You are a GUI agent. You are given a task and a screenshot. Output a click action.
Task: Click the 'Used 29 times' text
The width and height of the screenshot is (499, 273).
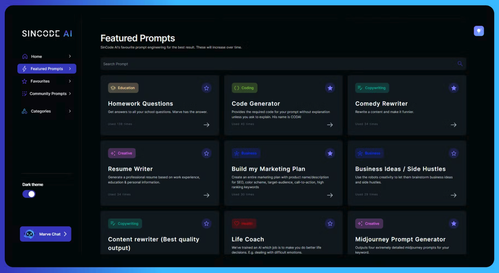(366, 195)
